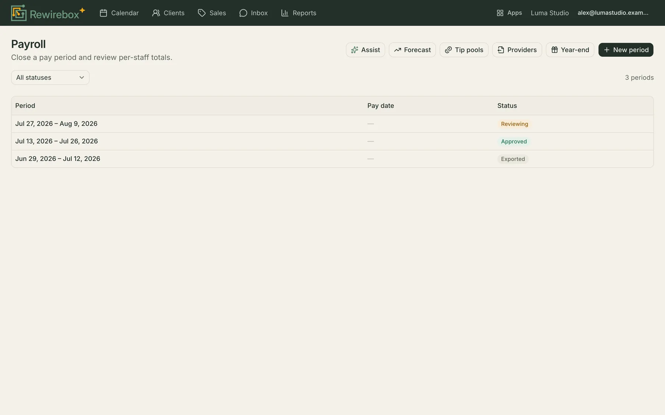
Task: Click the link icon on Tip pools
Action: (449, 50)
